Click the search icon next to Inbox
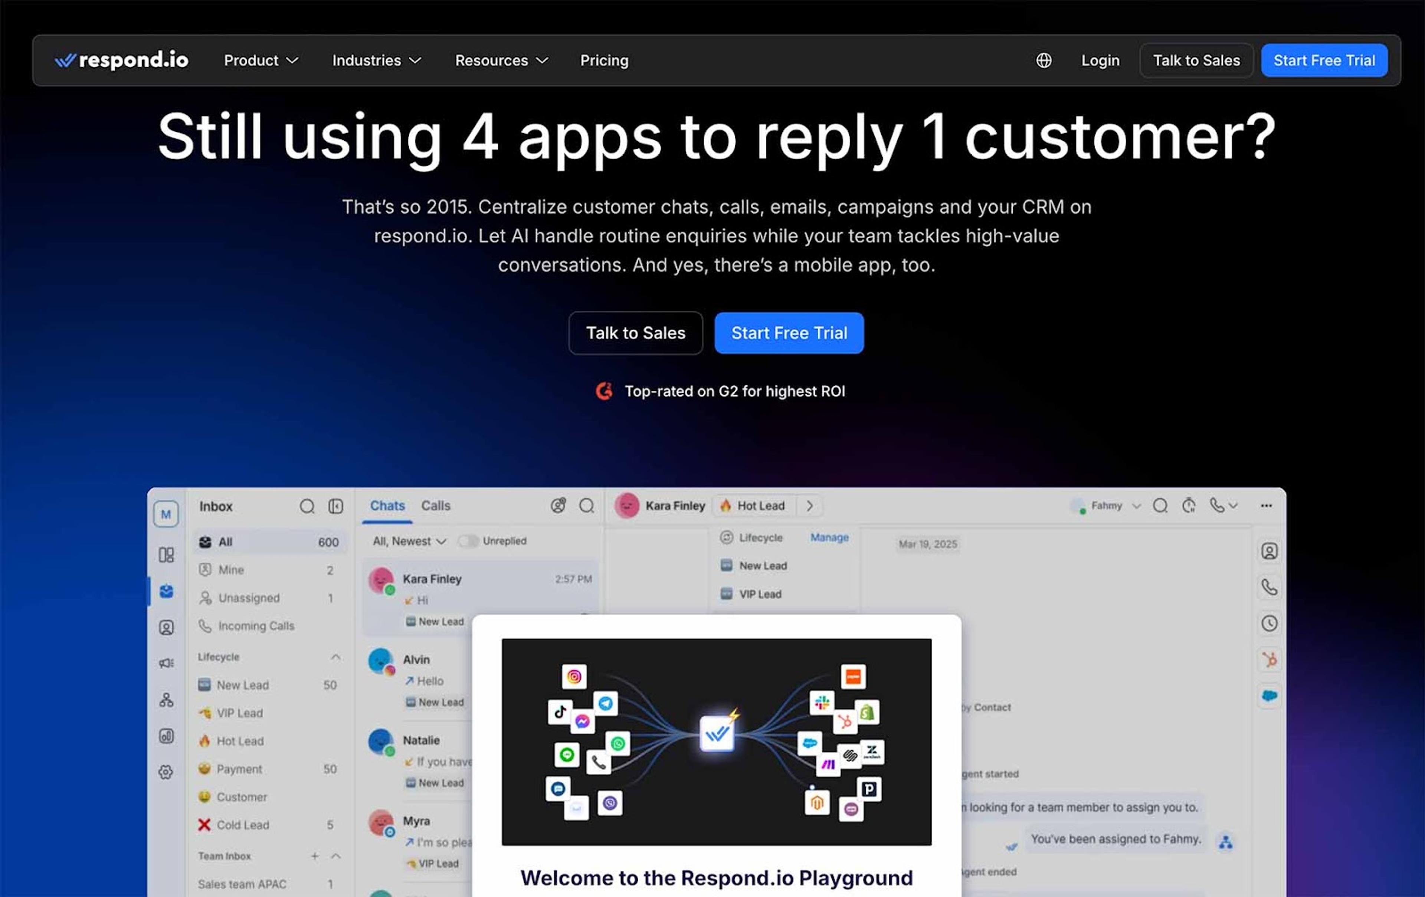The width and height of the screenshot is (1425, 897). tap(307, 507)
